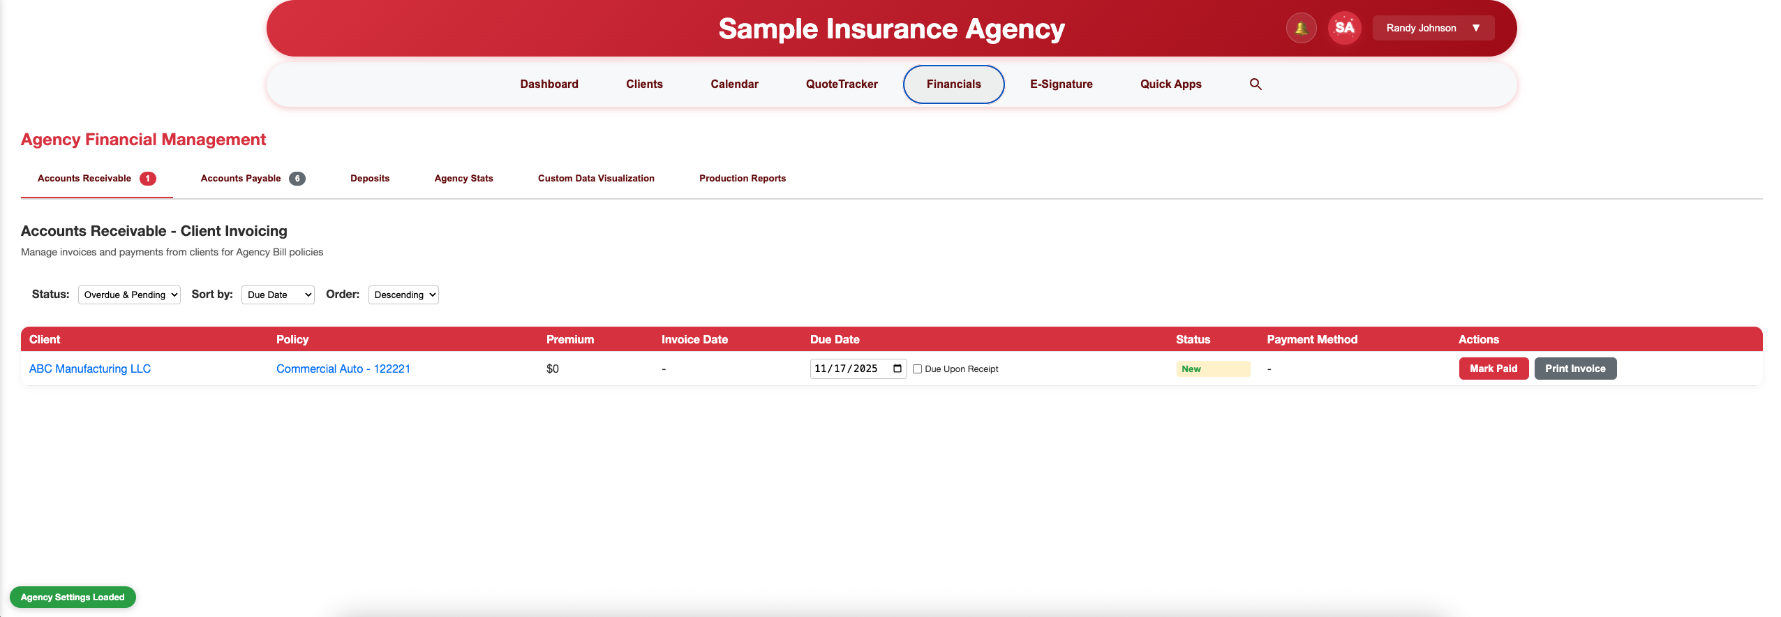Viewport: 1781px width, 617px height.
Task: Click the Mark Paid button
Action: pos(1493,369)
